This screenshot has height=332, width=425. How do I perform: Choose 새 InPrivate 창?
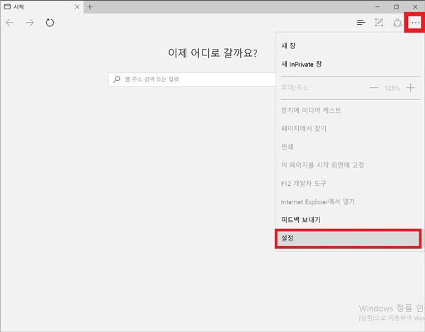[x=302, y=64]
